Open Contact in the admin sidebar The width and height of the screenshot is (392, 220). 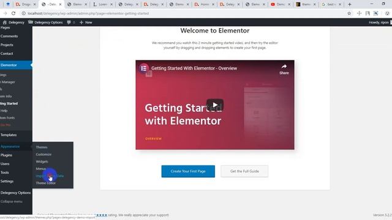pos(7,53)
